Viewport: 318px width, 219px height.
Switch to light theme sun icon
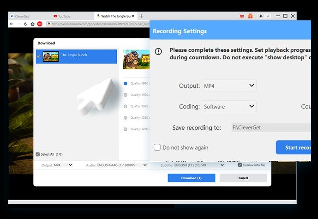[261, 16]
